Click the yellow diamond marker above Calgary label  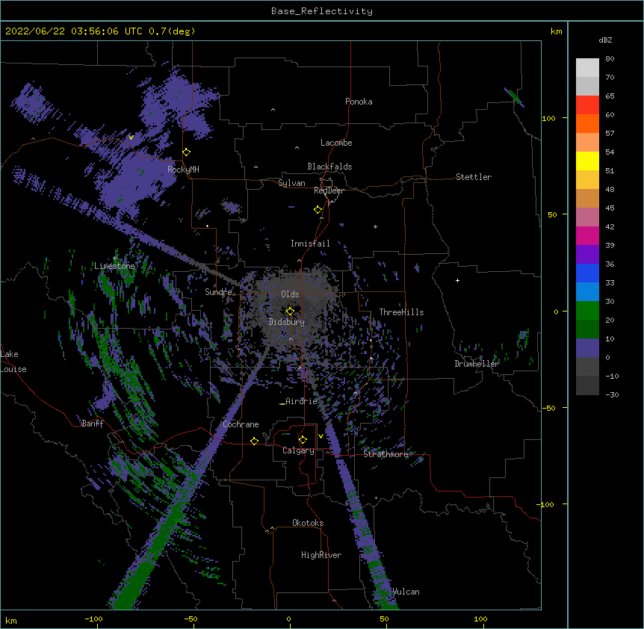(303, 439)
